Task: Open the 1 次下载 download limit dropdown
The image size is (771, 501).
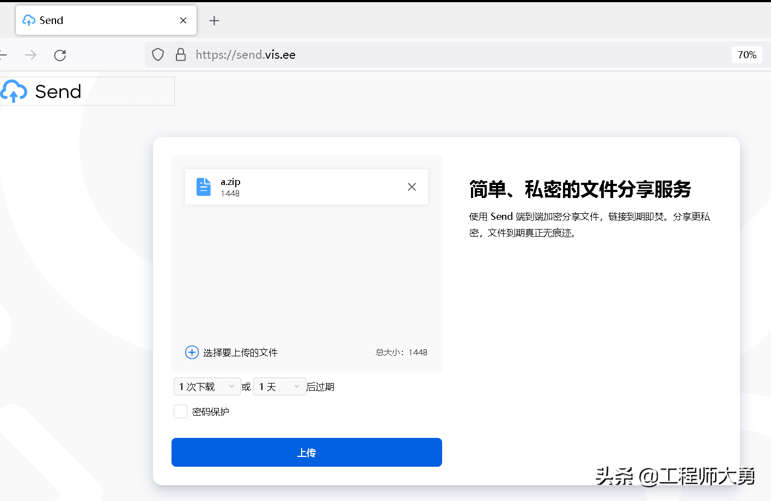Action: click(207, 387)
